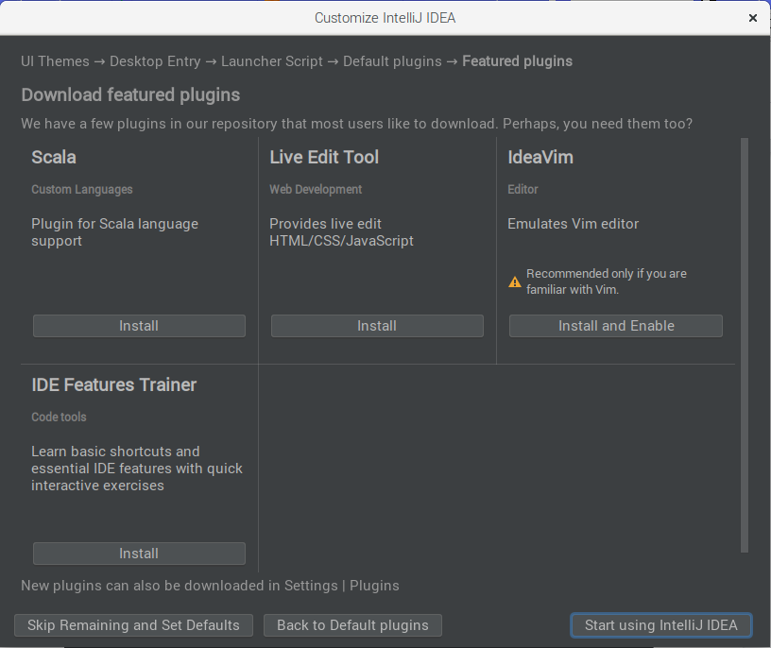Click the Desktop Entry breadcrumb step
771x648 pixels.
pos(155,61)
